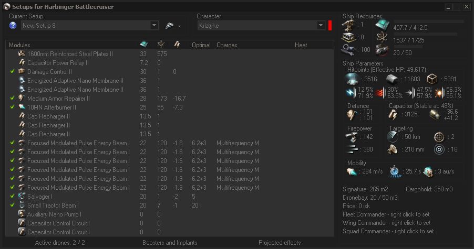Click the shield hitpoints icon
The width and height of the screenshot is (474, 249).
[353, 79]
